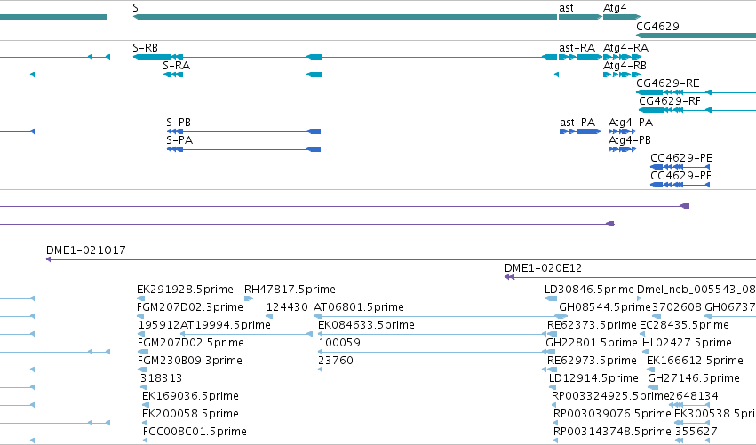Click the LD30846.5prime EST label
This screenshot has width=756, height=445.
click(x=589, y=290)
